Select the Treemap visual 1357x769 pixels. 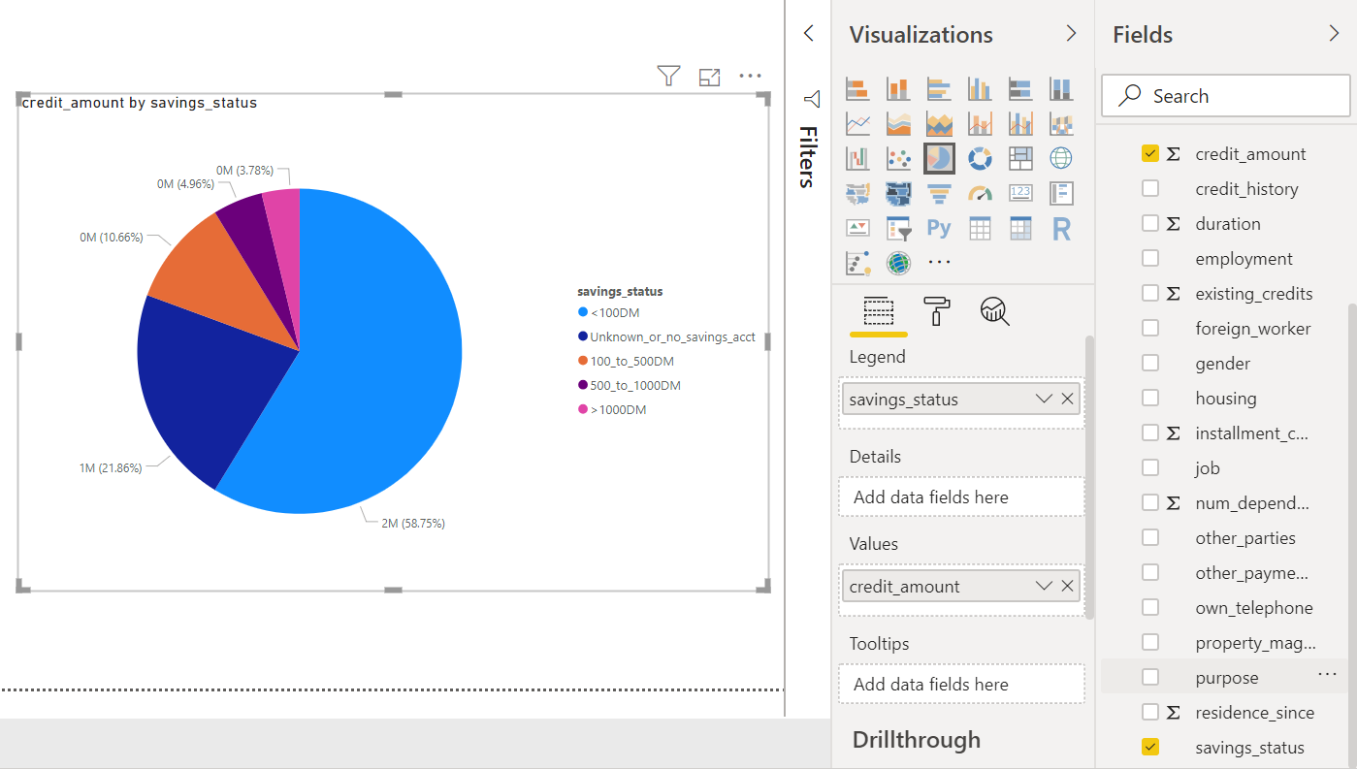(x=1020, y=158)
